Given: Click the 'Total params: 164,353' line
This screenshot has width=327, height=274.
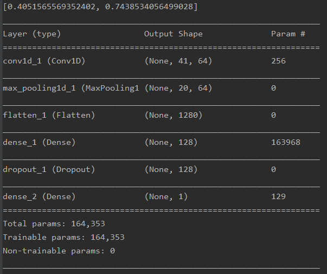Looking at the screenshot, I should pyautogui.click(x=54, y=224).
